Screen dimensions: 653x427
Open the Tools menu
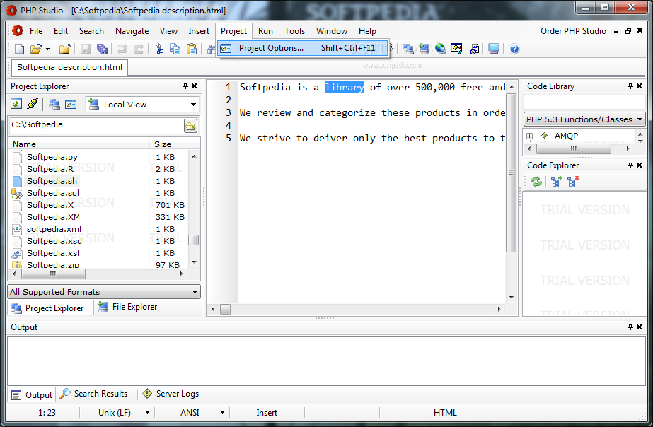295,31
